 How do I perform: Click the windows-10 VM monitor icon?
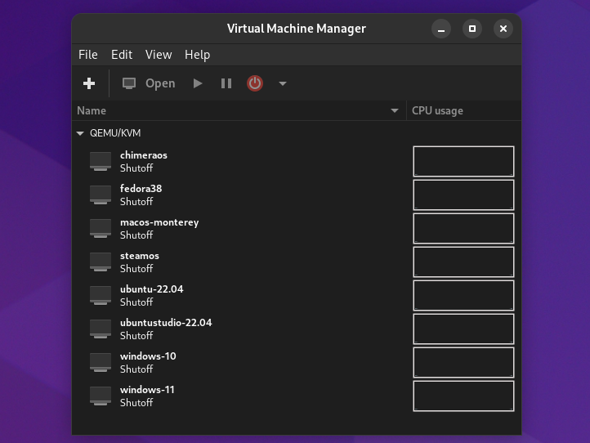click(x=101, y=362)
